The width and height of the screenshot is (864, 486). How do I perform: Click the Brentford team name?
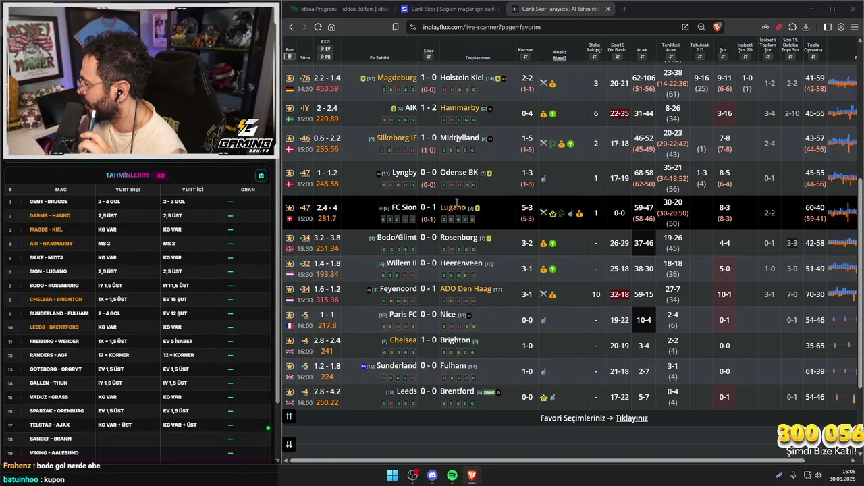click(457, 391)
